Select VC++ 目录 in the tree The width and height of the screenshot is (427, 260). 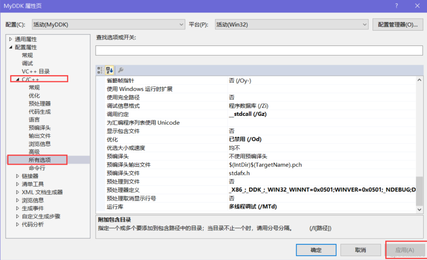(36, 71)
